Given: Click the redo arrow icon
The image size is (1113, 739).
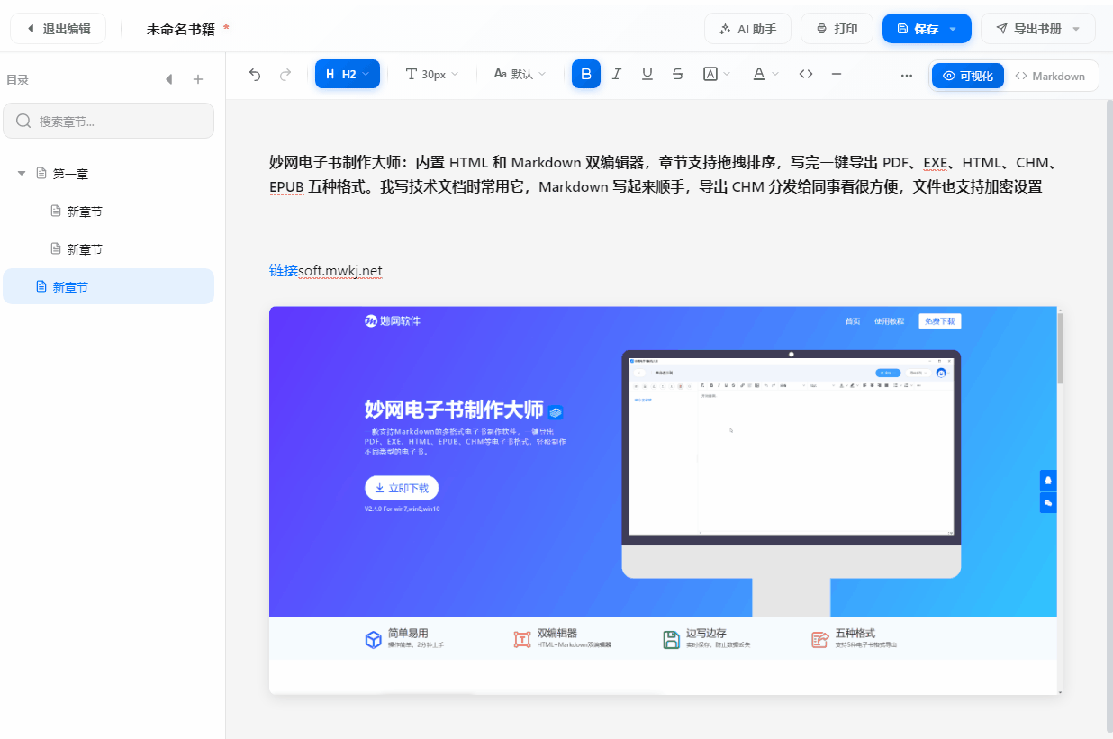Looking at the screenshot, I should point(285,75).
